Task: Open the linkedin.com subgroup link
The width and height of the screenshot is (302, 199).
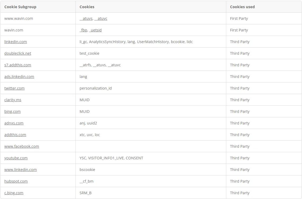Action: point(16,42)
